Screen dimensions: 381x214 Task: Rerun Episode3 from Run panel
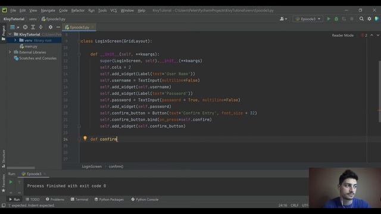click(x=11, y=182)
